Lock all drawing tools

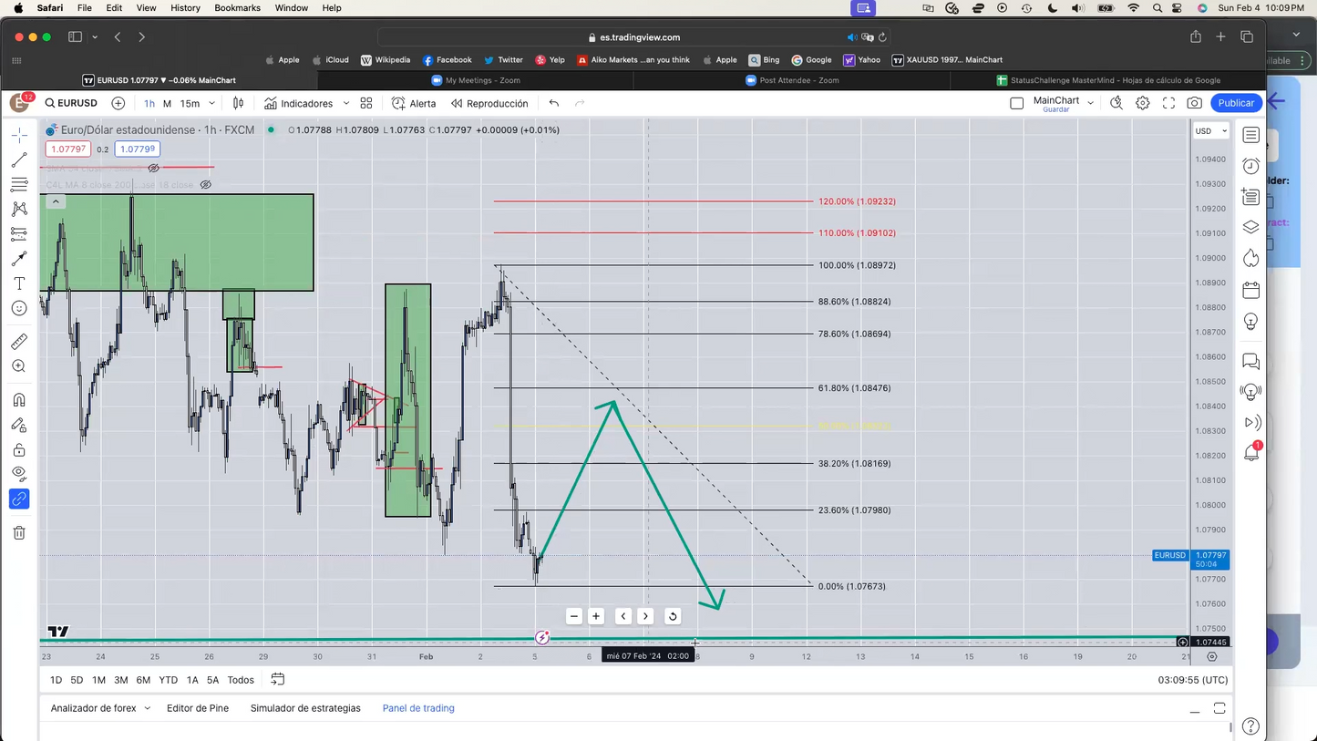[x=19, y=450]
